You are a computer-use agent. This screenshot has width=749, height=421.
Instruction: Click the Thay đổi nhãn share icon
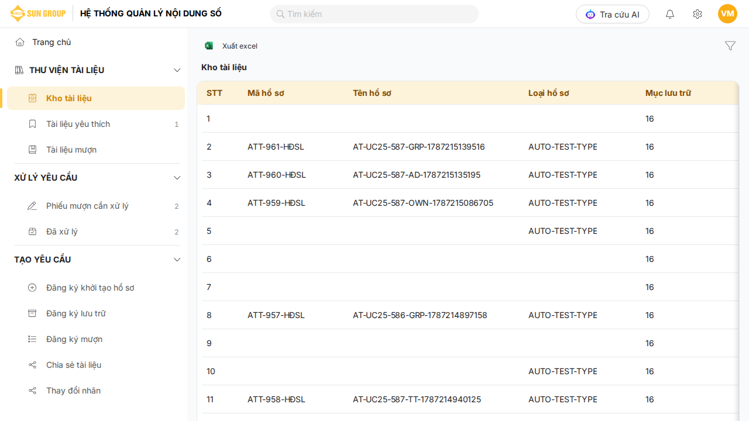tap(33, 391)
